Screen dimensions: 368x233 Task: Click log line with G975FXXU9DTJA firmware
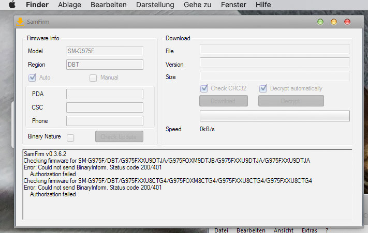click(167, 161)
